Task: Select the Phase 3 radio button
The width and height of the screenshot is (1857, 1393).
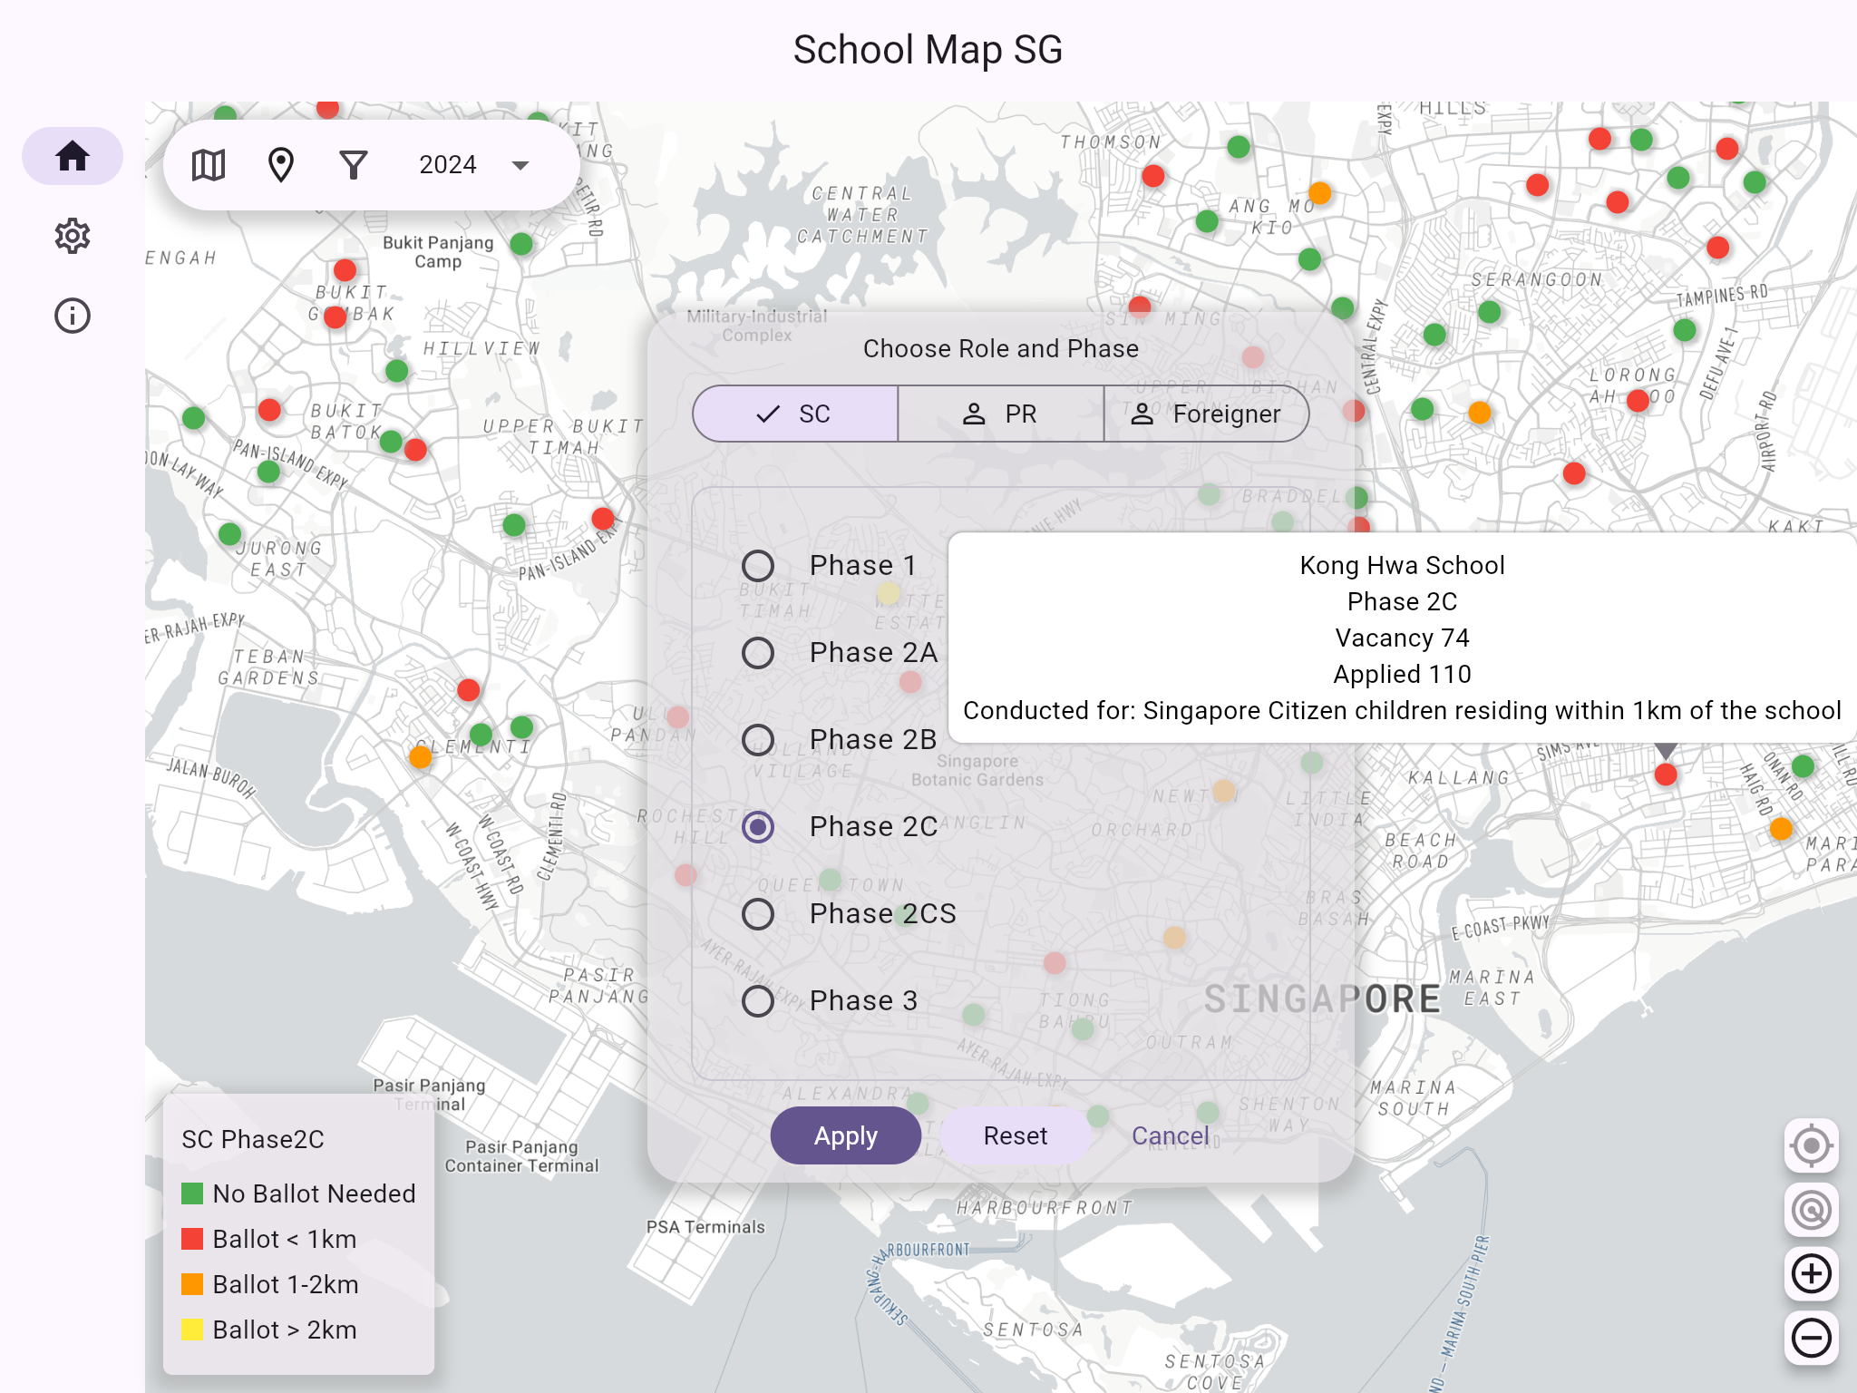Action: click(758, 1001)
